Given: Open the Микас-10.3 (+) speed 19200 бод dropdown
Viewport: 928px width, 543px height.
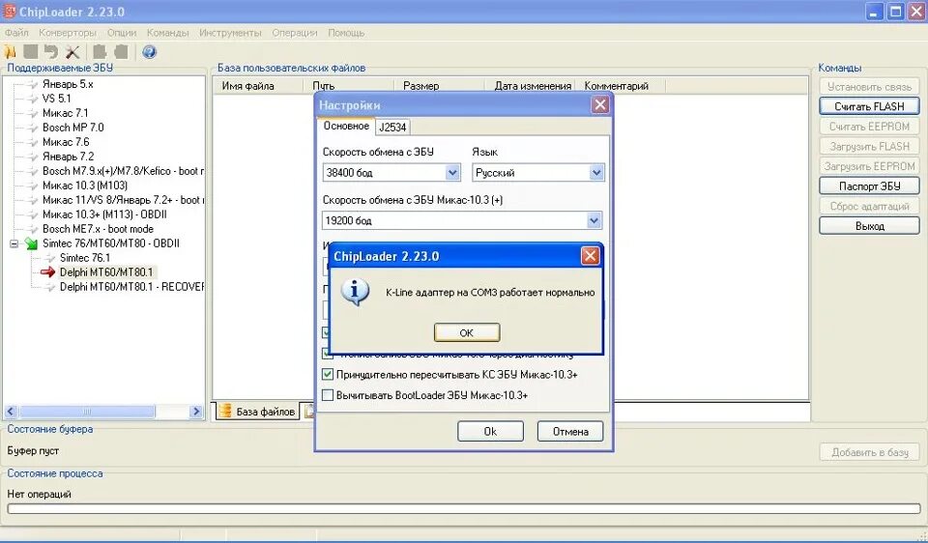Looking at the screenshot, I should coord(594,220).
